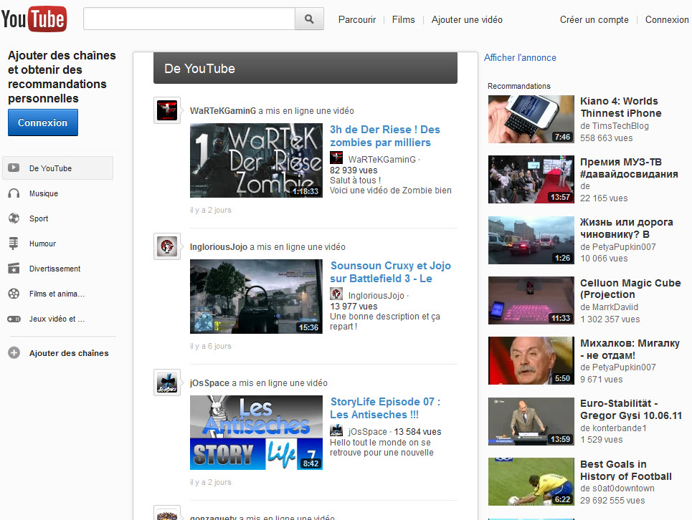Select the De YouTube sidebar category
Screen dimensions: 692x520
pyautogui.click(x=58, y=168)
